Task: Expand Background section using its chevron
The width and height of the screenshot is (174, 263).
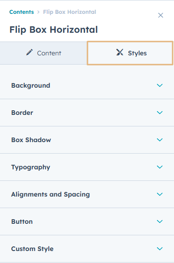Action: point(160,85)
